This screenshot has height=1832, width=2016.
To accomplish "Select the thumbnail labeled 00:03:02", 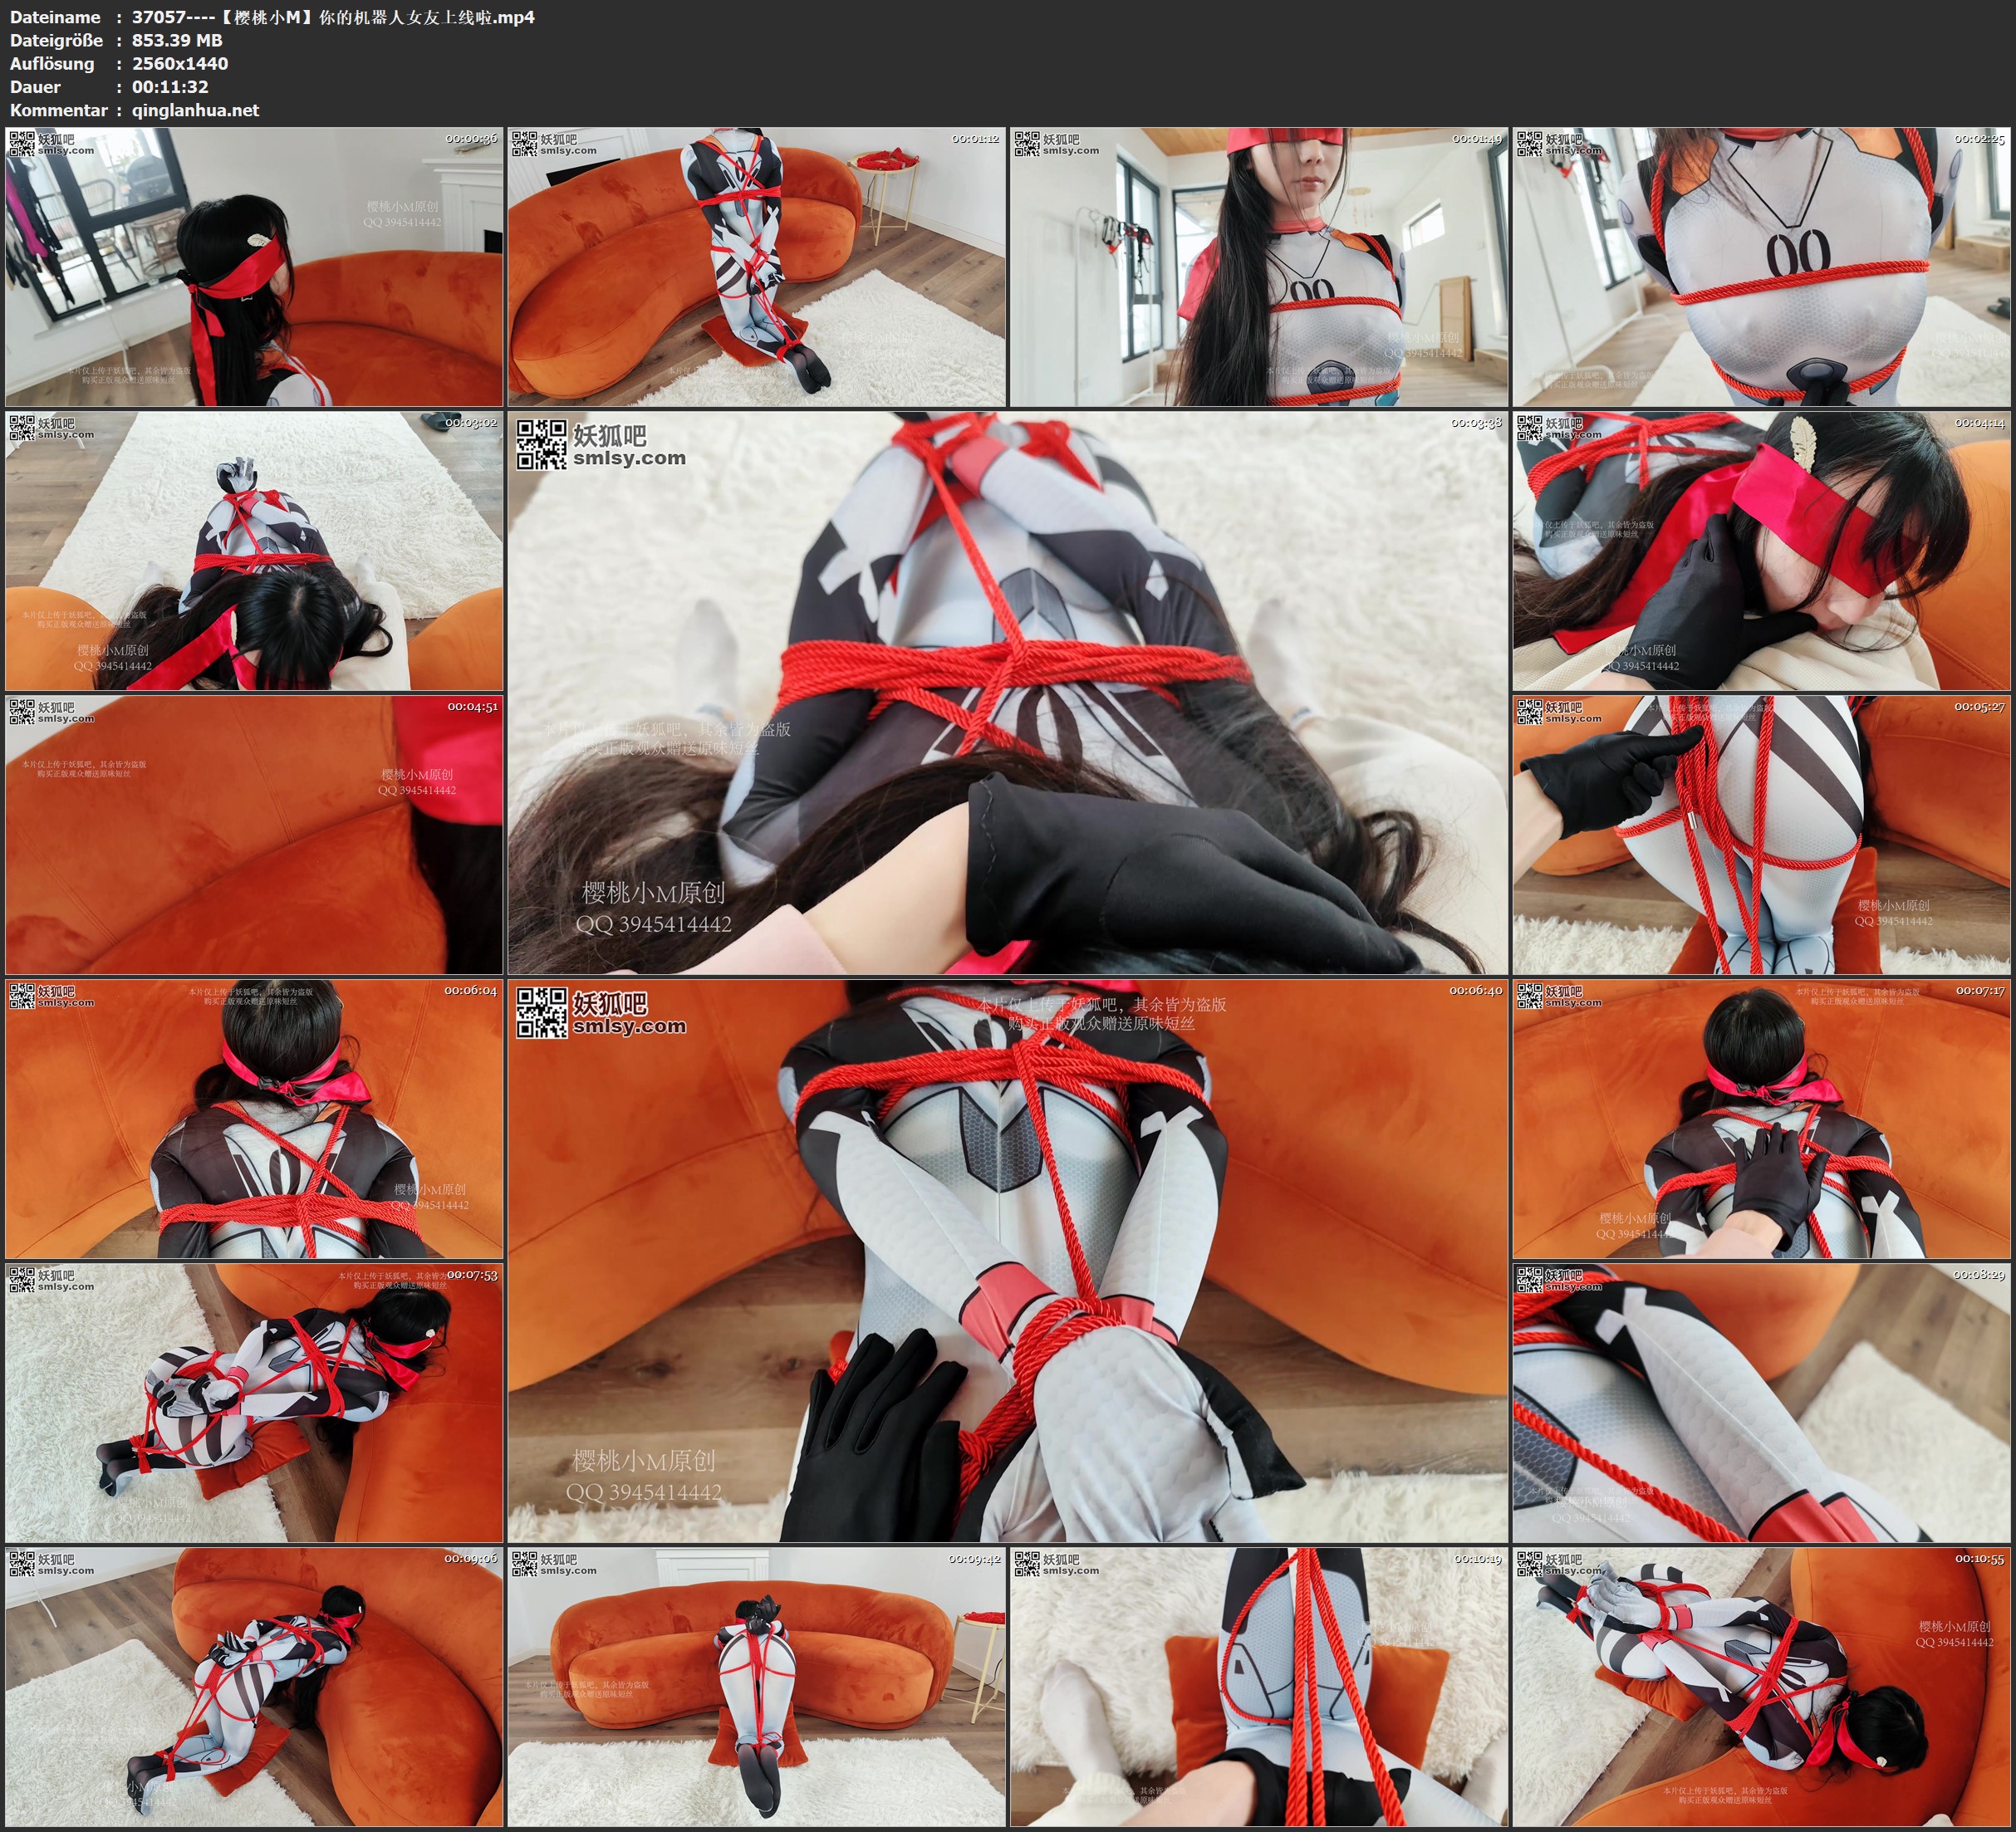I will point(254,550).
